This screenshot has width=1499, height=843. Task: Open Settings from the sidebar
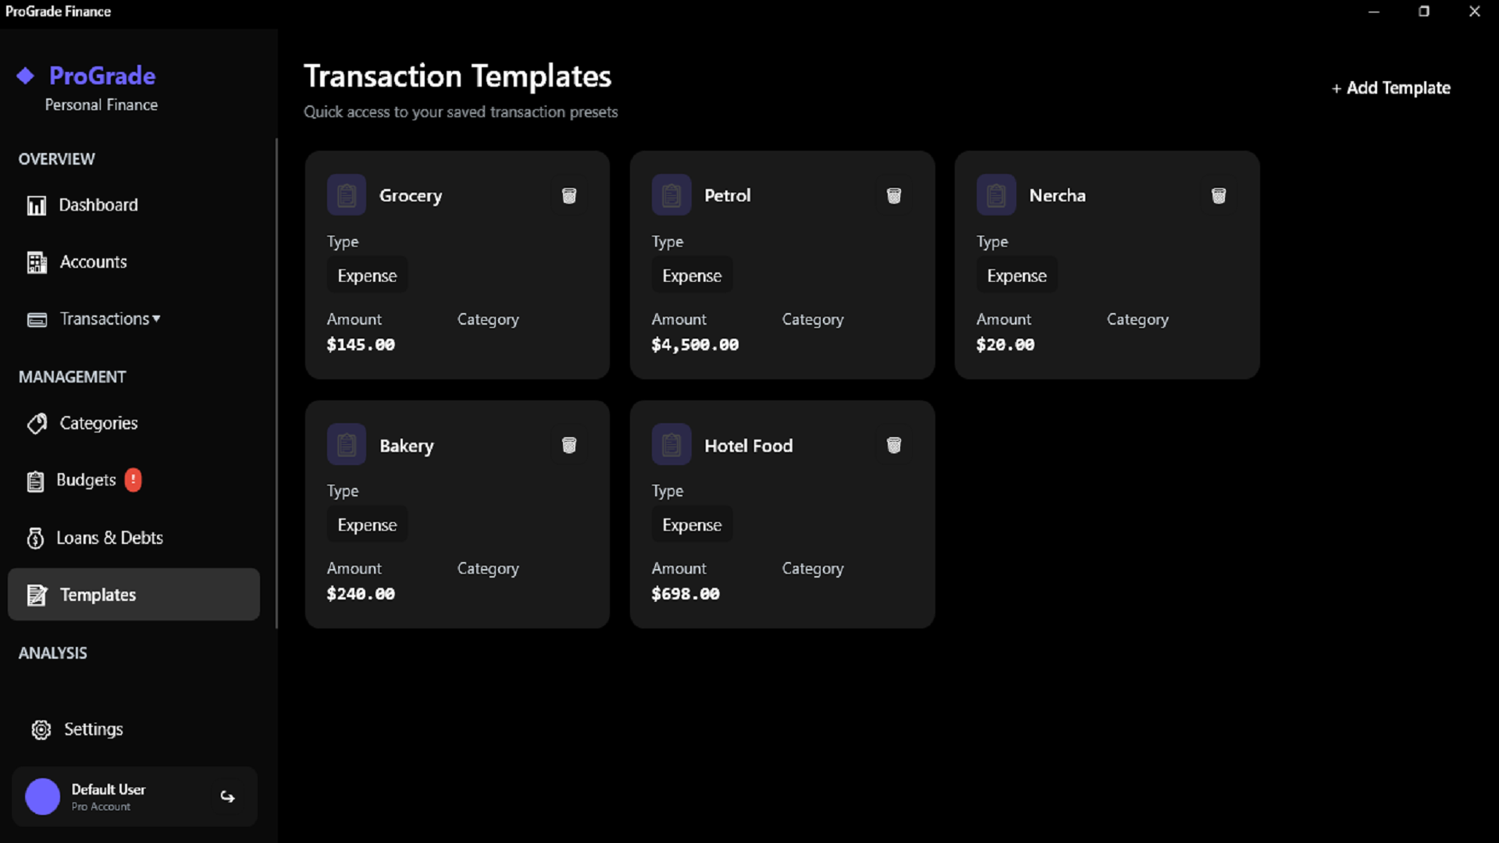(x=93, y=729)
